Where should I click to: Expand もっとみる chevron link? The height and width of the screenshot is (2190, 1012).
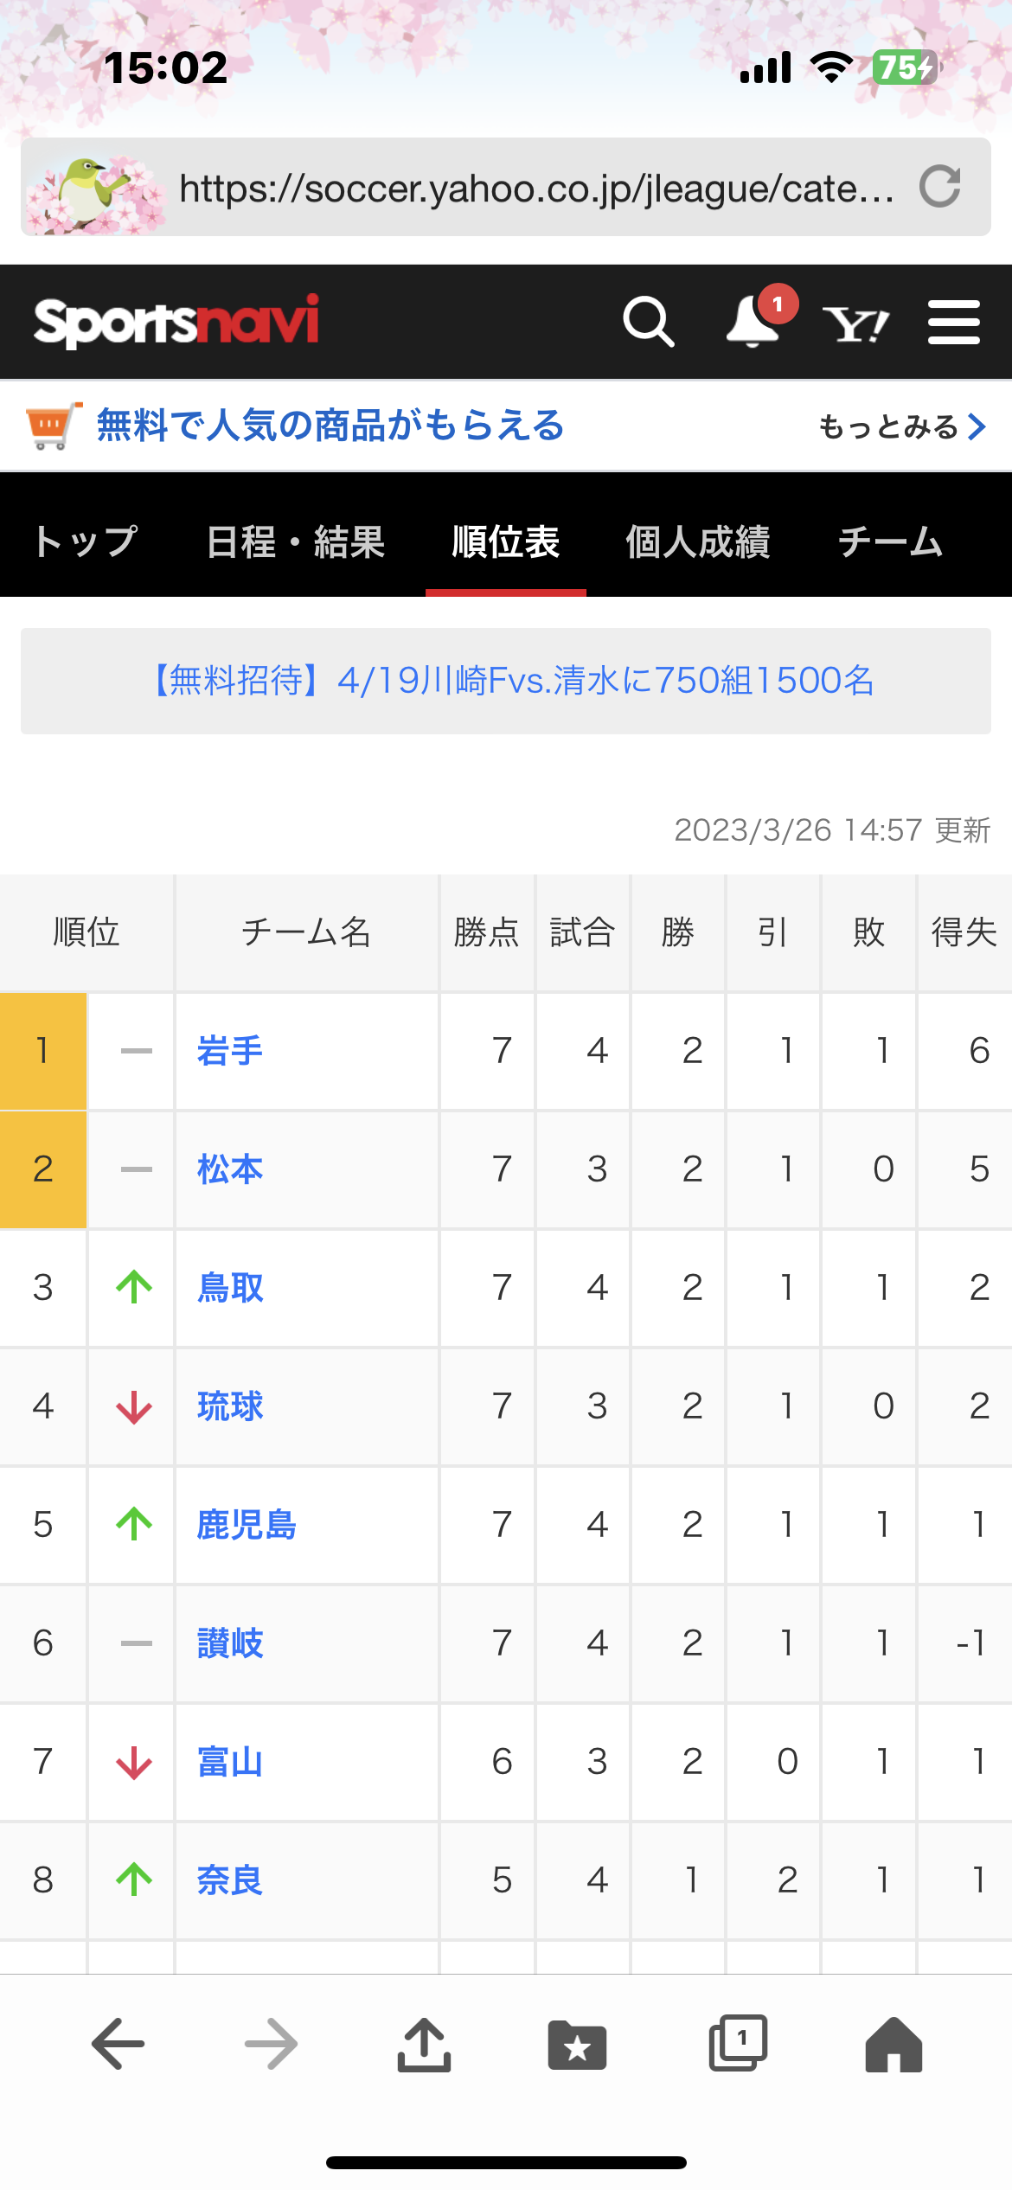[x=902, y=426]
